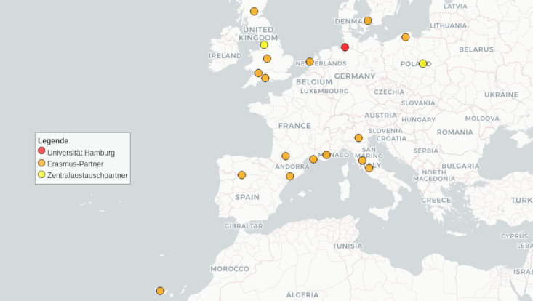The width and height of the screenshot is (533, 301).
Task: Click the red Universität Hamburg marker in Germany
Action: pos(345,47)
